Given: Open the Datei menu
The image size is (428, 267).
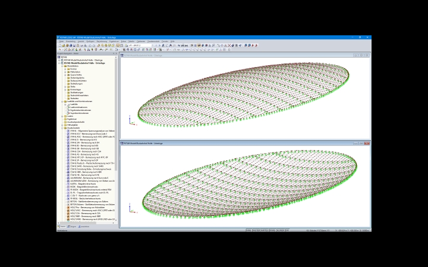Looking at the screenshot, I should (61, 42).
